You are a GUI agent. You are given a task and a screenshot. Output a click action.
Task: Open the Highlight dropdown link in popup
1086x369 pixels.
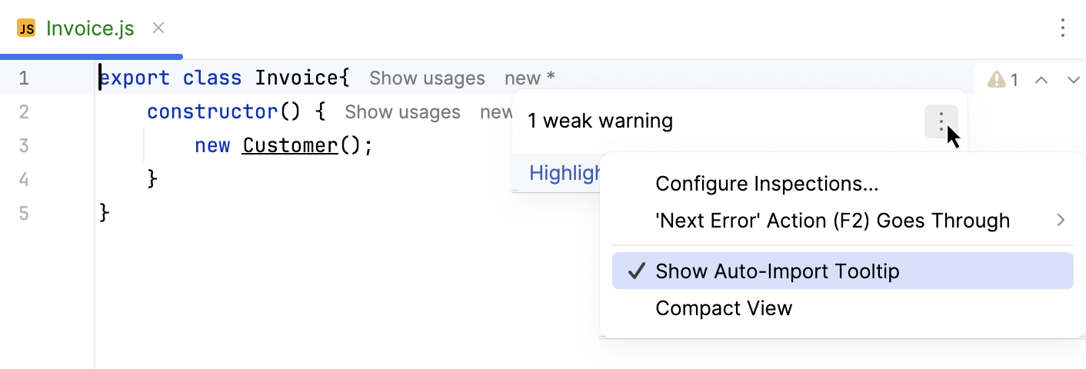(x=565, y=174)
